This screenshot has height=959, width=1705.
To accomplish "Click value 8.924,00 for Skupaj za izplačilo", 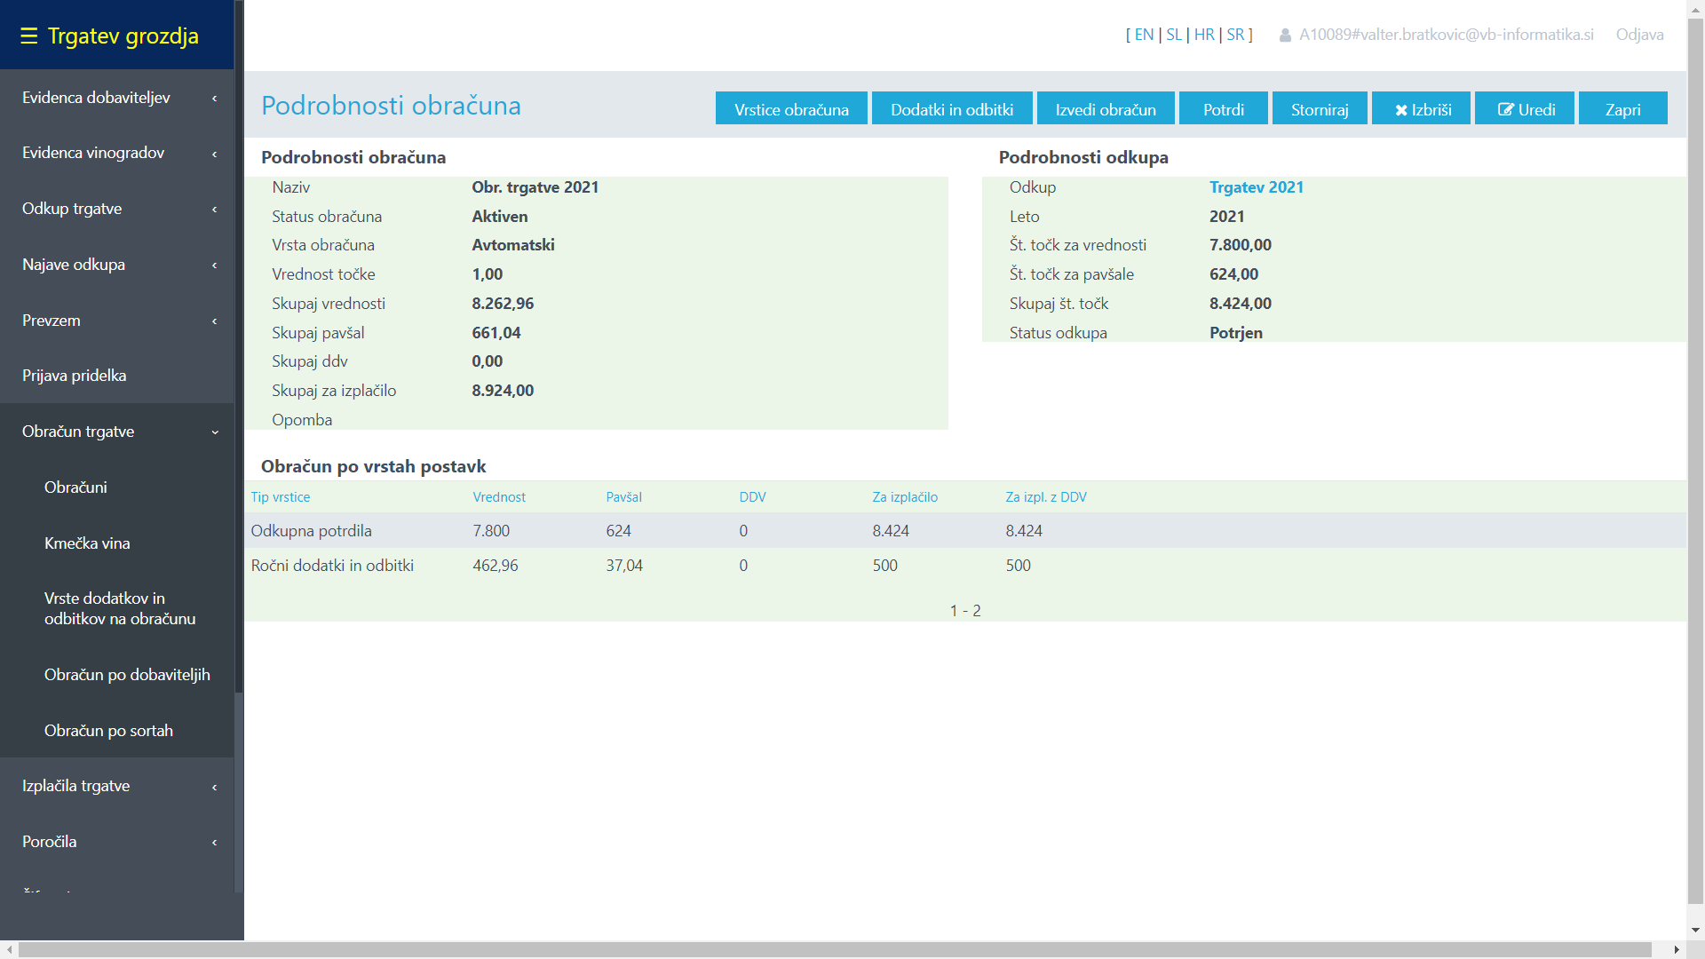I will pos(503,391).
